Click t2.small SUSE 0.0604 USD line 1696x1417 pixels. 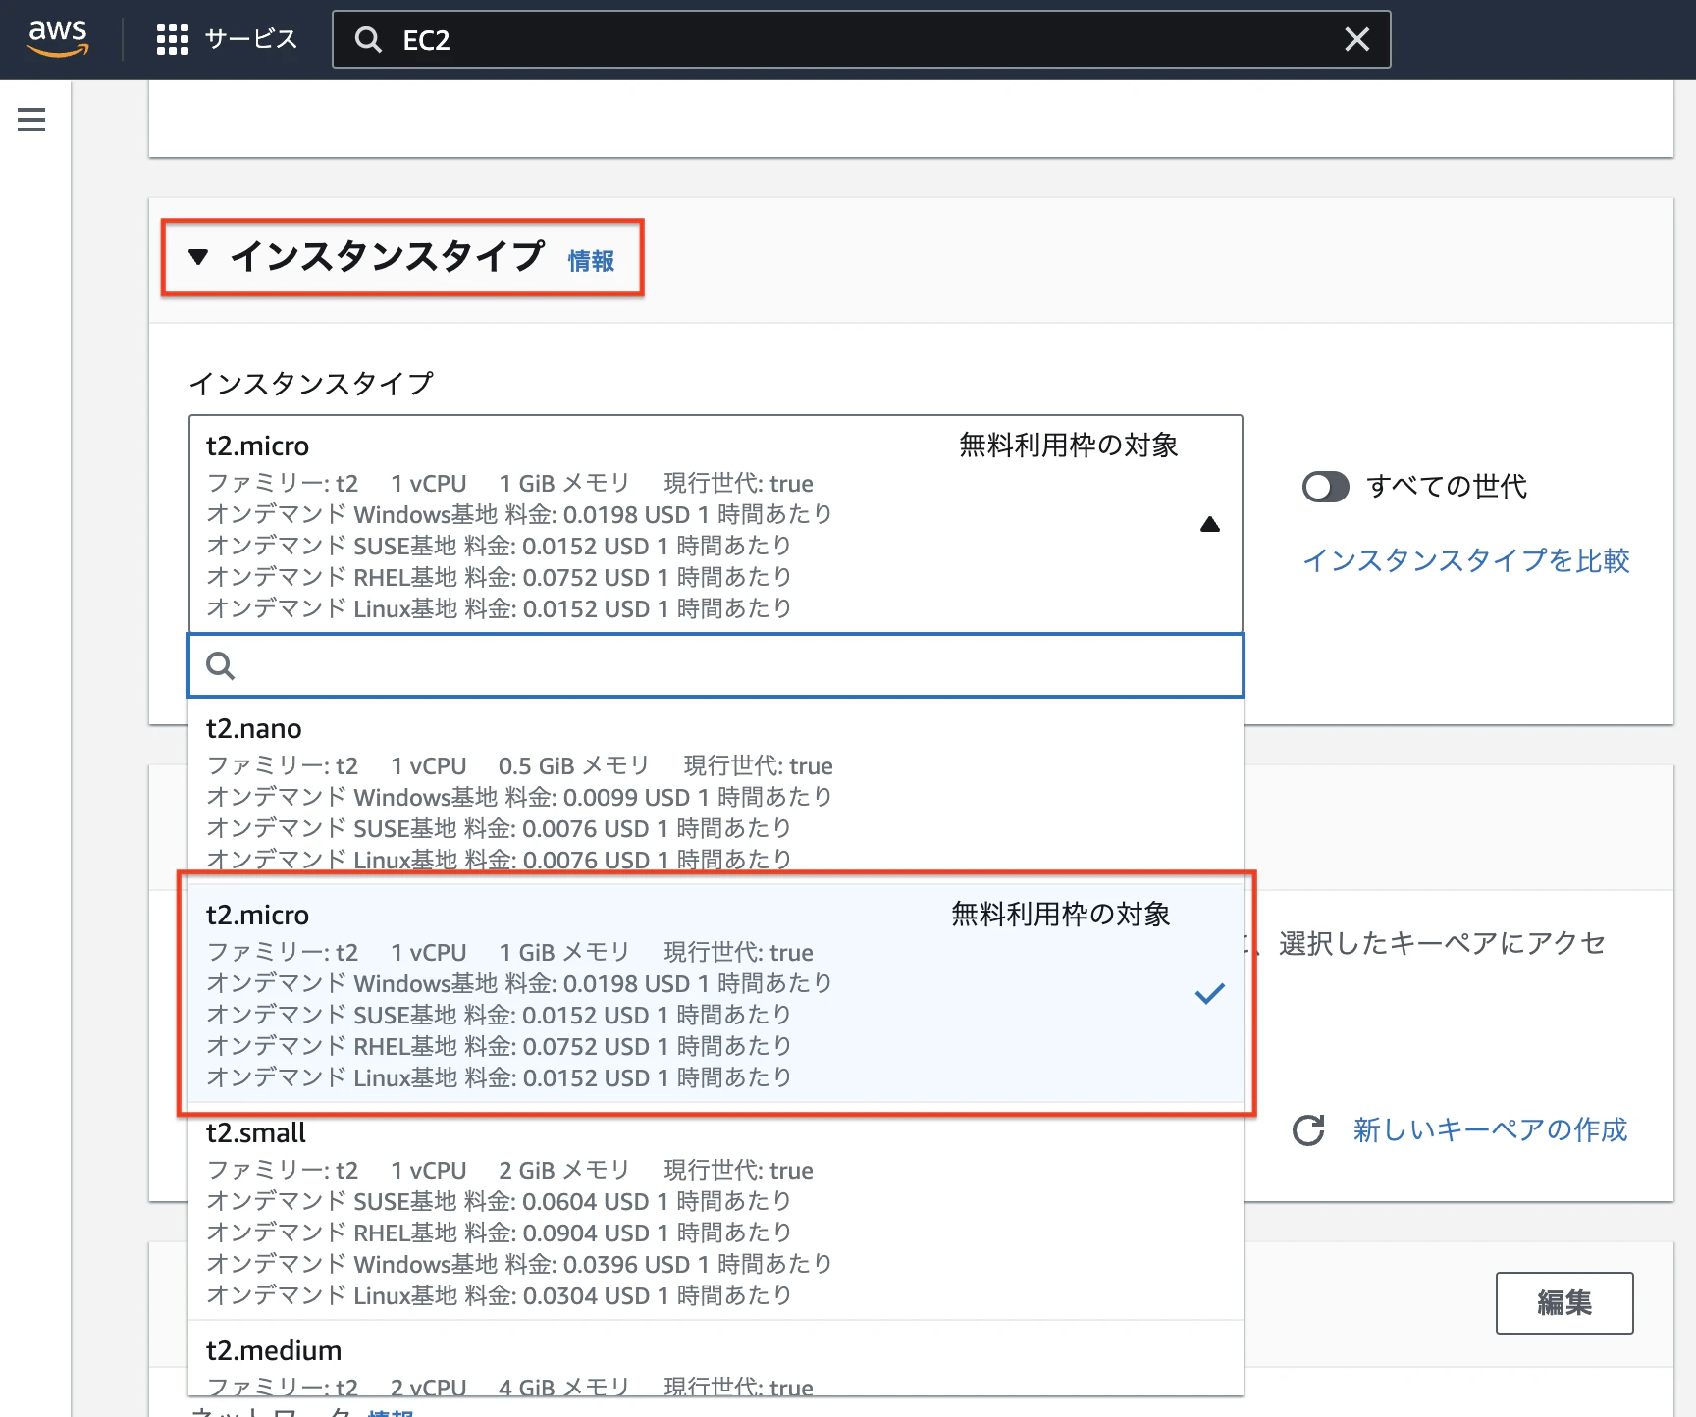pos(499,1201)
